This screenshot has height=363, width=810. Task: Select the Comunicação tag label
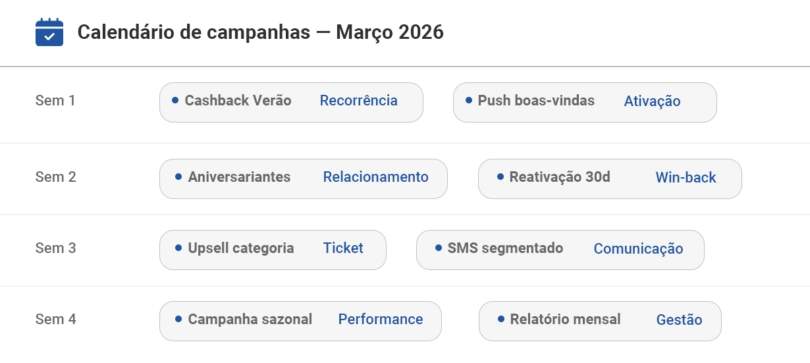(638, 249)
